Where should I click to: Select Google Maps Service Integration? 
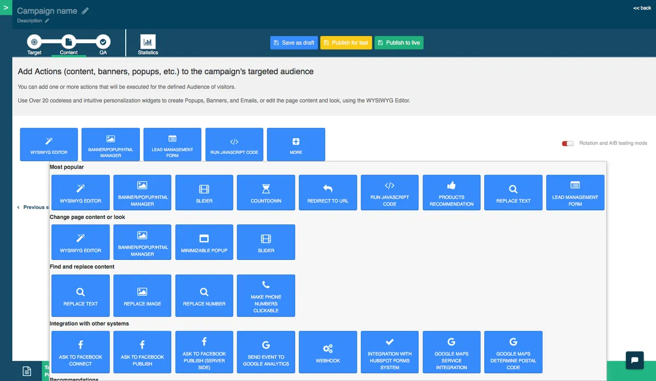(x=452, y=352)
